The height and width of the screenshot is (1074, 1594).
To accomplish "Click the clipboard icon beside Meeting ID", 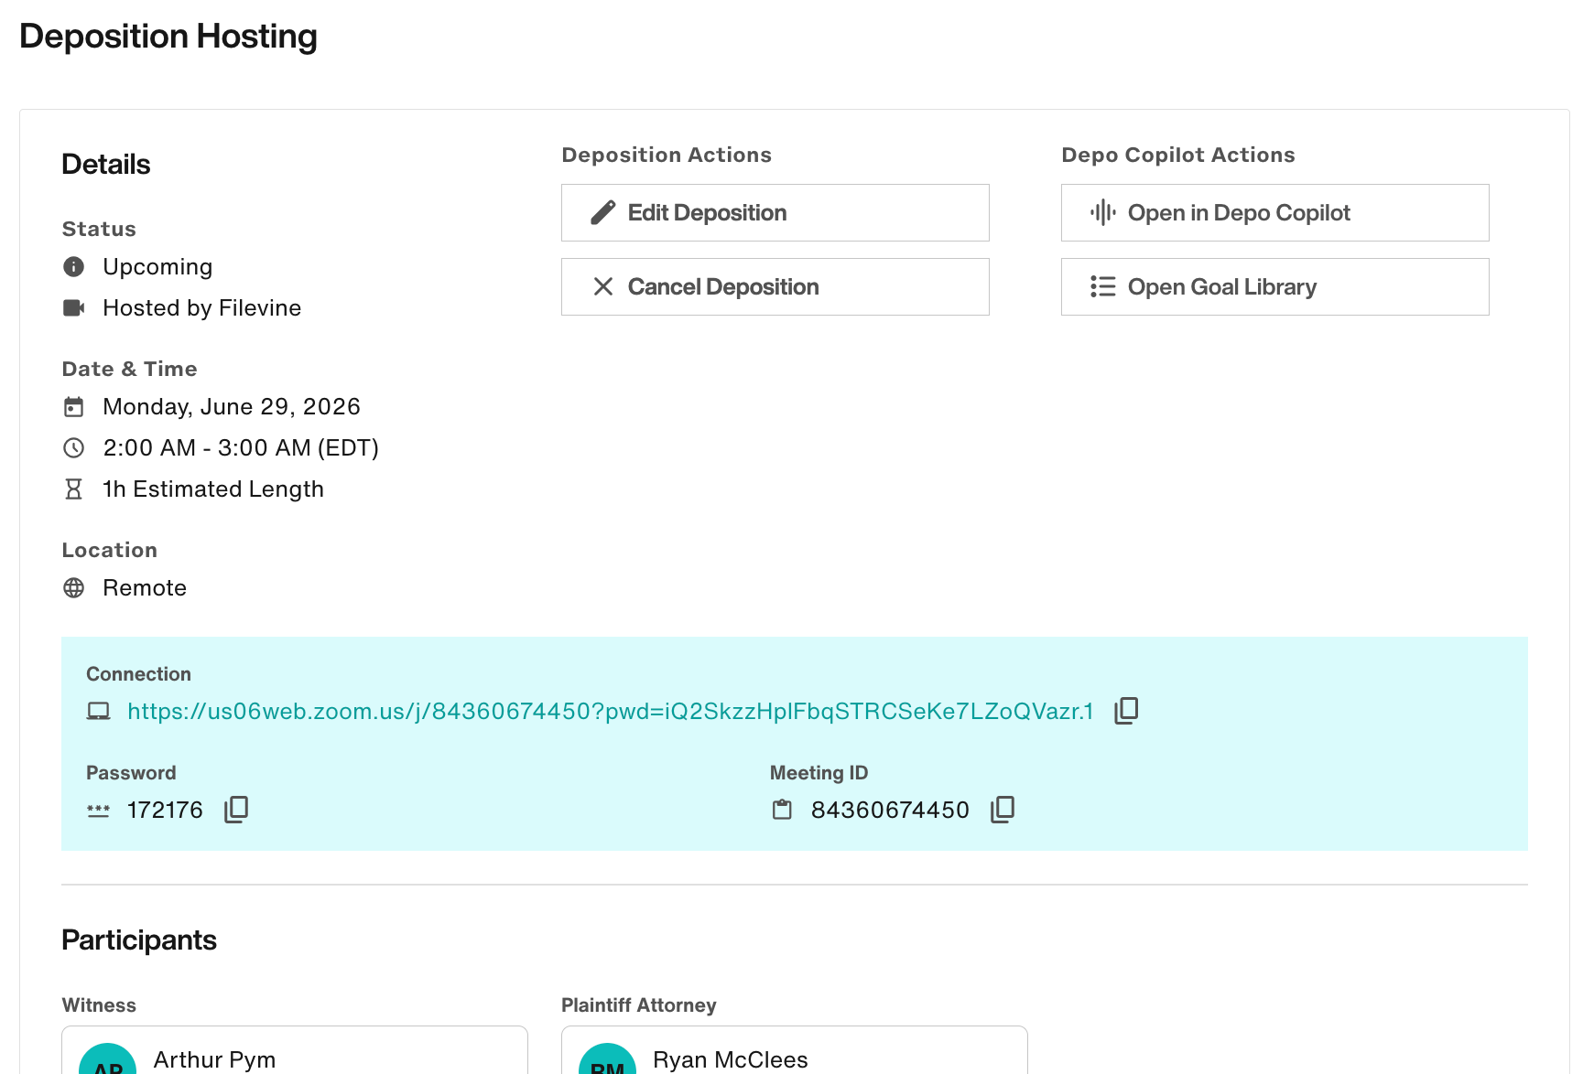I will (782, 810).
